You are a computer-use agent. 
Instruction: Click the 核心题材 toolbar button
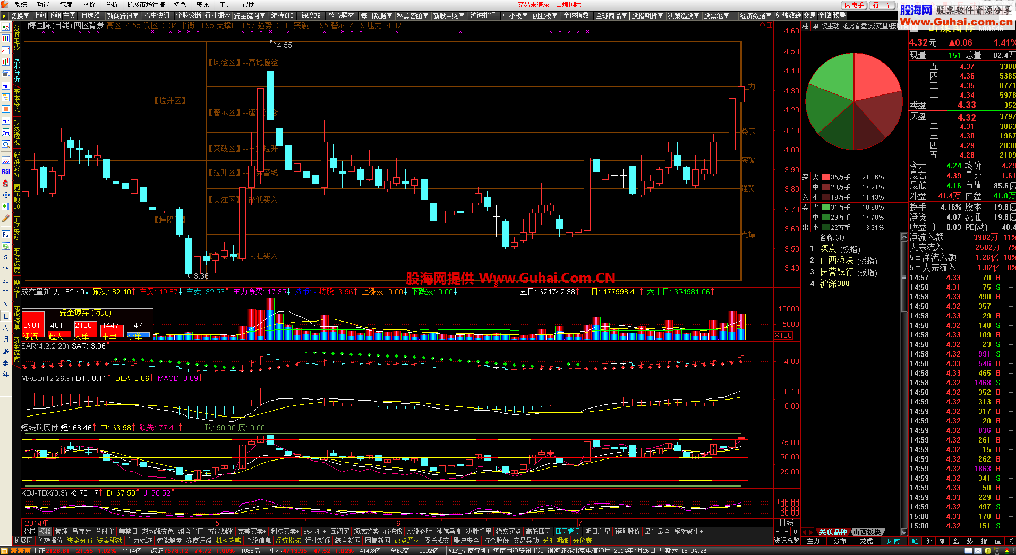point(341,16)
